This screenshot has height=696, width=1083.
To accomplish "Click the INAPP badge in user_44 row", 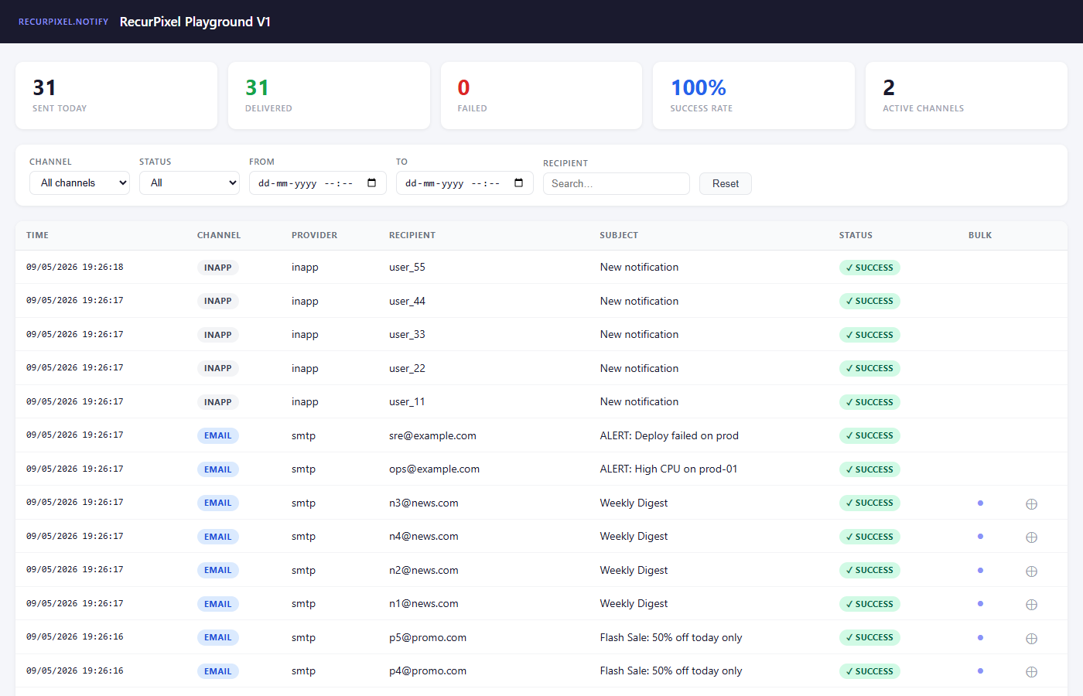I will pyautogui.click(x=218, y=301).
